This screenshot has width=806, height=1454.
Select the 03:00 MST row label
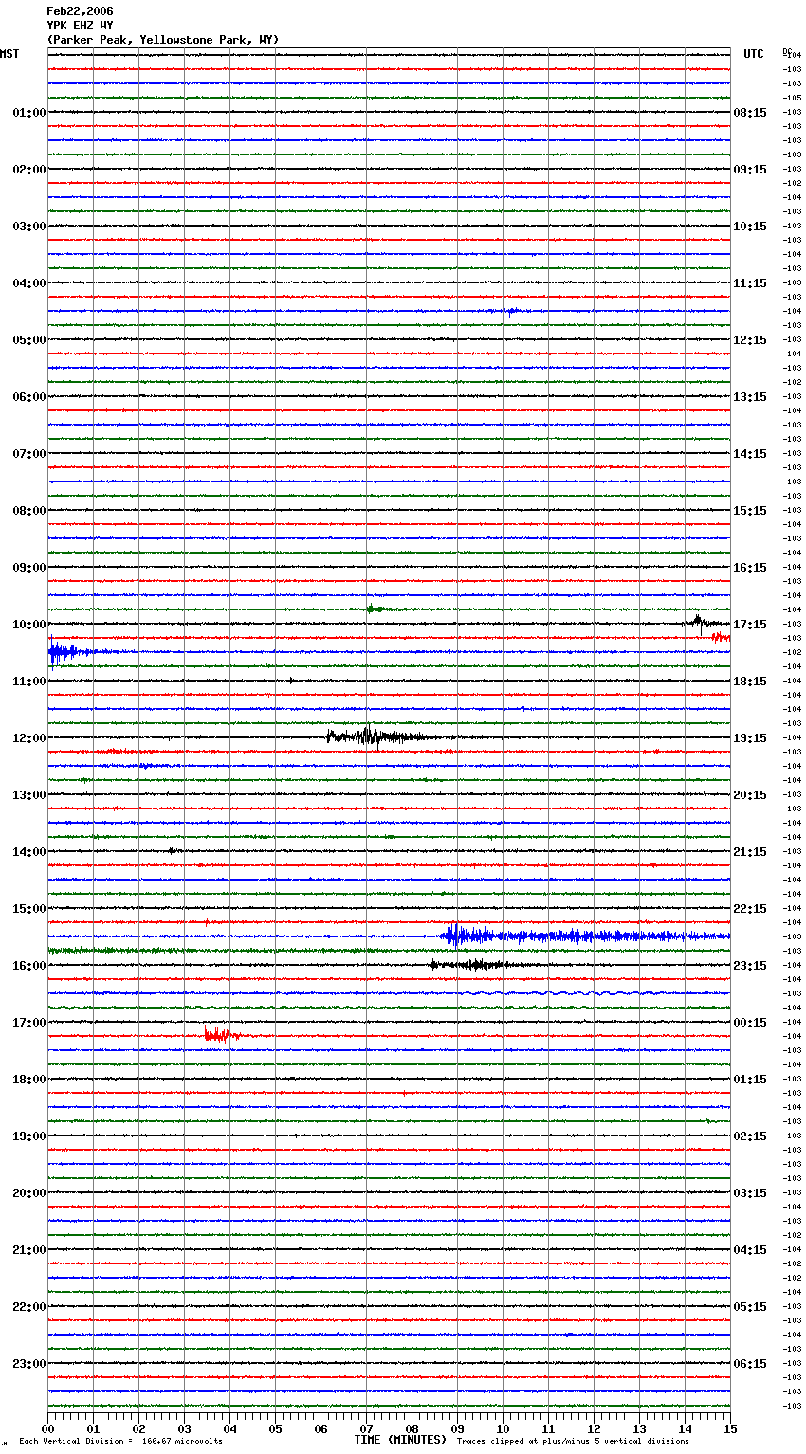click(29, 227)
